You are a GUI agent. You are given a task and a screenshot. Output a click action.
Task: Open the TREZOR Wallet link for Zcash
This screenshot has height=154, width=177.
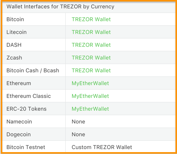91,58
